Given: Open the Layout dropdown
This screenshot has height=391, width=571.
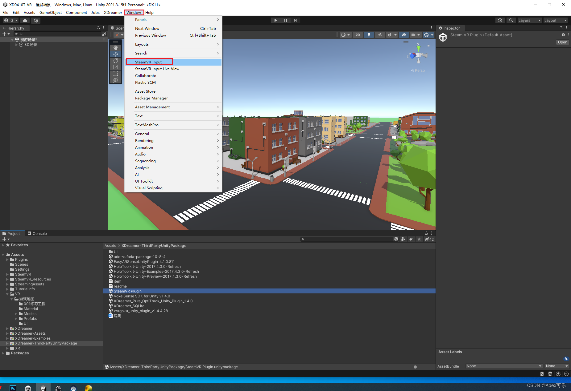Looking at the screenshot, I should pyautogui.click(x=555, y=20).
